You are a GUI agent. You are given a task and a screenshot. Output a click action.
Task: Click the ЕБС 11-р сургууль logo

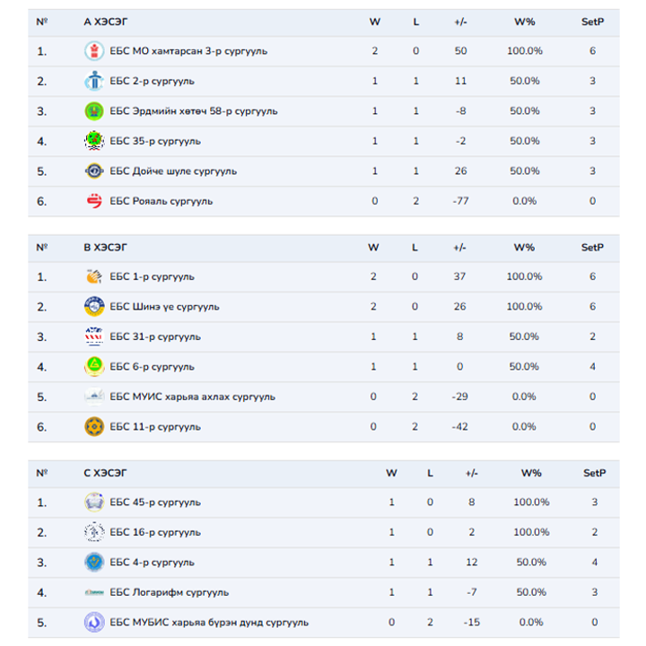coord(94,427)
